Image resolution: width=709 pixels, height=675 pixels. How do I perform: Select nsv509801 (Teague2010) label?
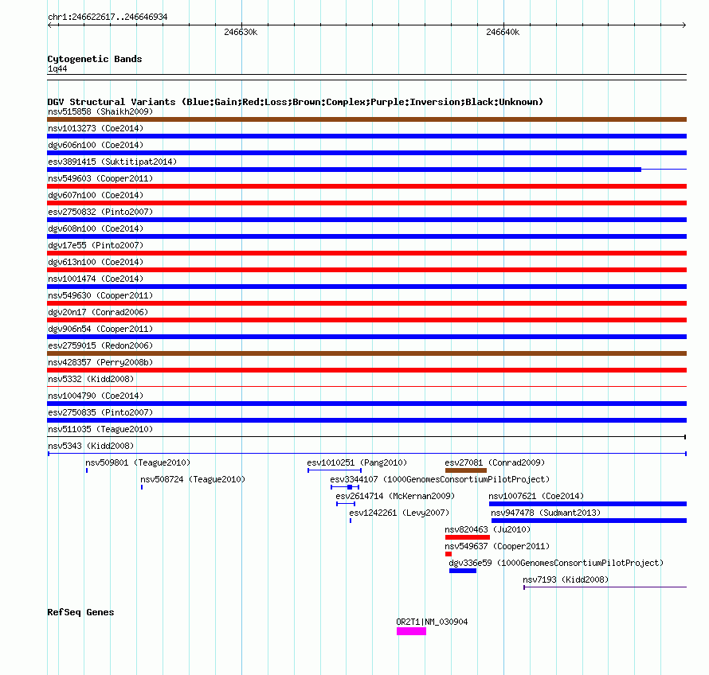coord(138,462)
